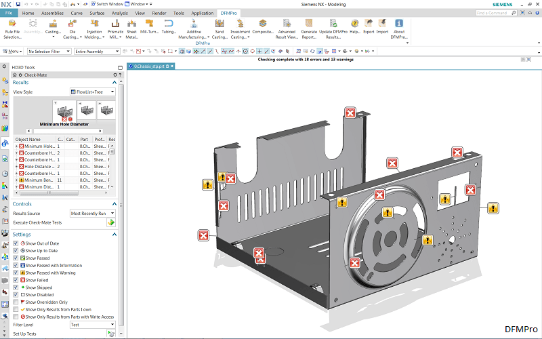Open the View Style FlowList+Tree dropdown
542x339 pixels.
[93, 92]
